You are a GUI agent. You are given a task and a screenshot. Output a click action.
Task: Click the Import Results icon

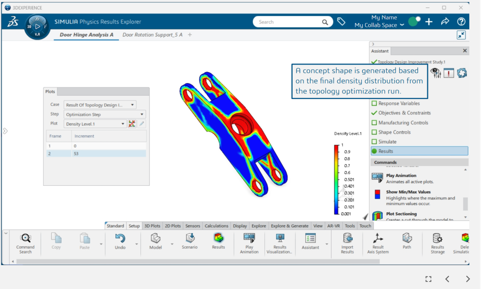pos(348,238)
